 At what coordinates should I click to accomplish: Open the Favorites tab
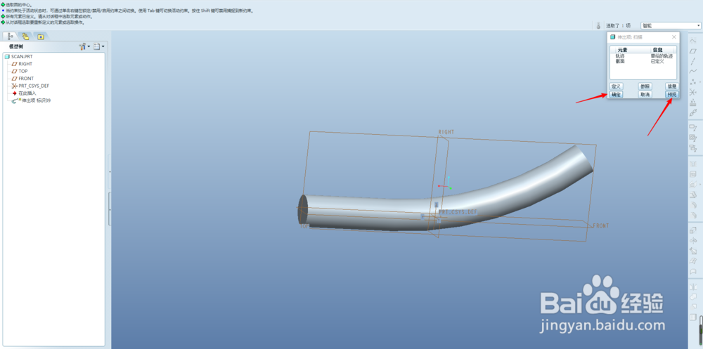[x=41, y=36]
